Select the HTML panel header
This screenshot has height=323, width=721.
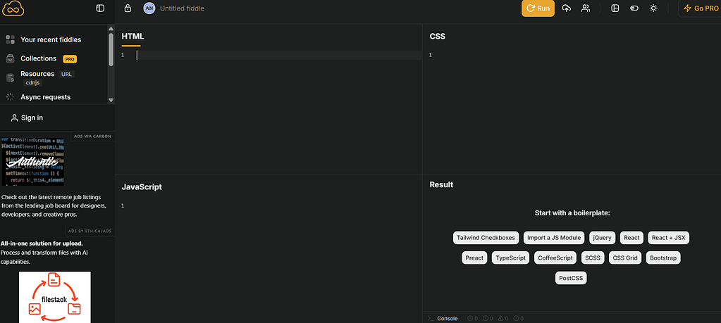pos(133,37)
